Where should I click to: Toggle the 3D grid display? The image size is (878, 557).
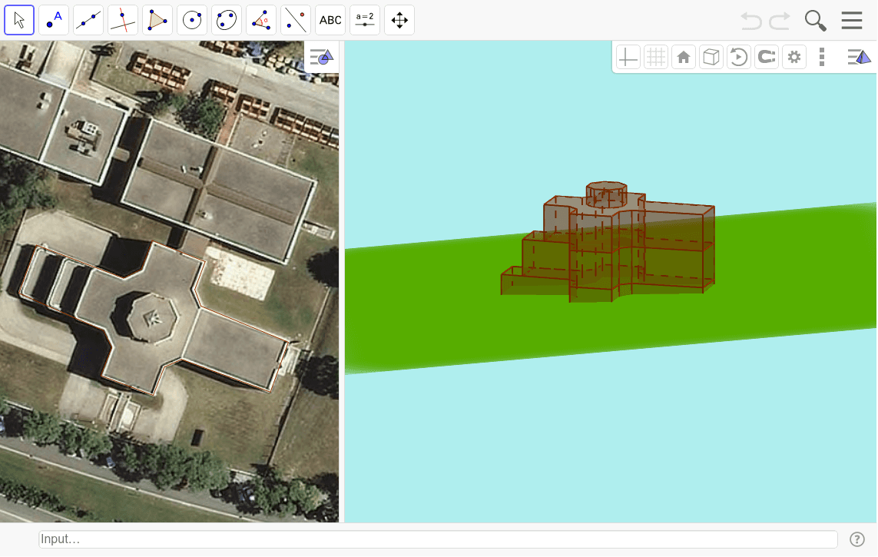[656, 57]
